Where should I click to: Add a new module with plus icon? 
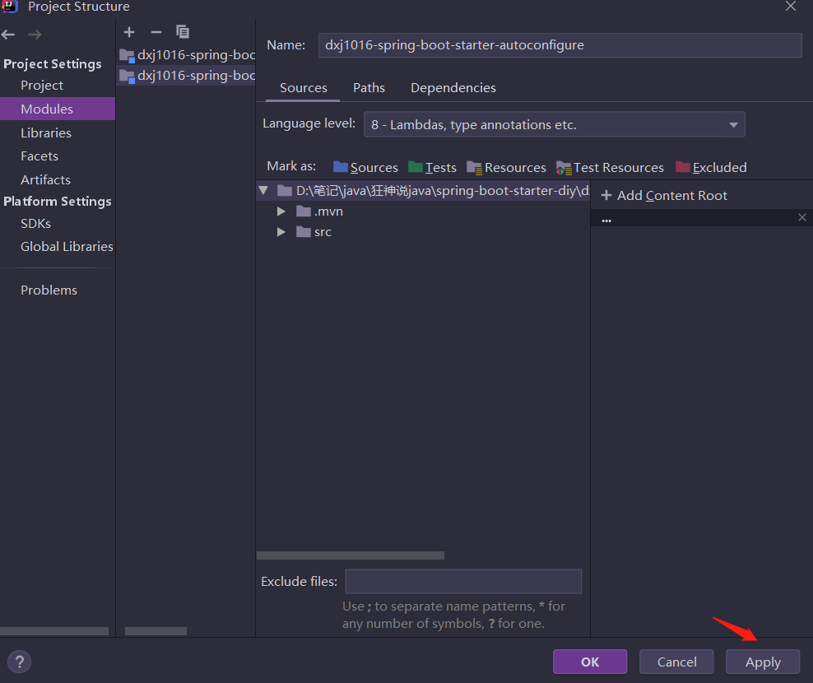(129, 32)
